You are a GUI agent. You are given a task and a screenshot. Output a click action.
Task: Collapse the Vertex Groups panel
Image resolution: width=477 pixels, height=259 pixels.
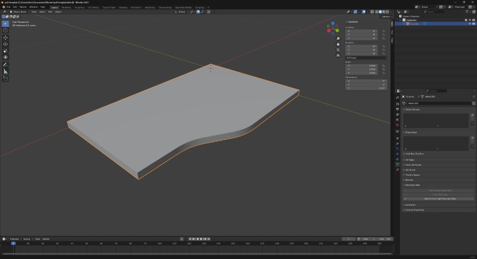pyautogui.click(x=412, y=110)
